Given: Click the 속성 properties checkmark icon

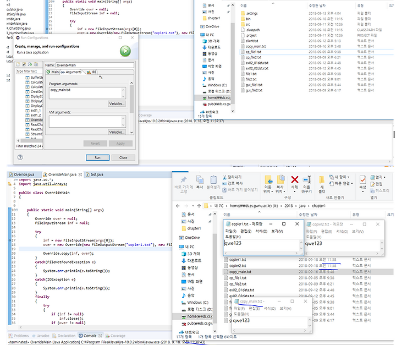Looking at the screenshot, I should coord(362,180).
